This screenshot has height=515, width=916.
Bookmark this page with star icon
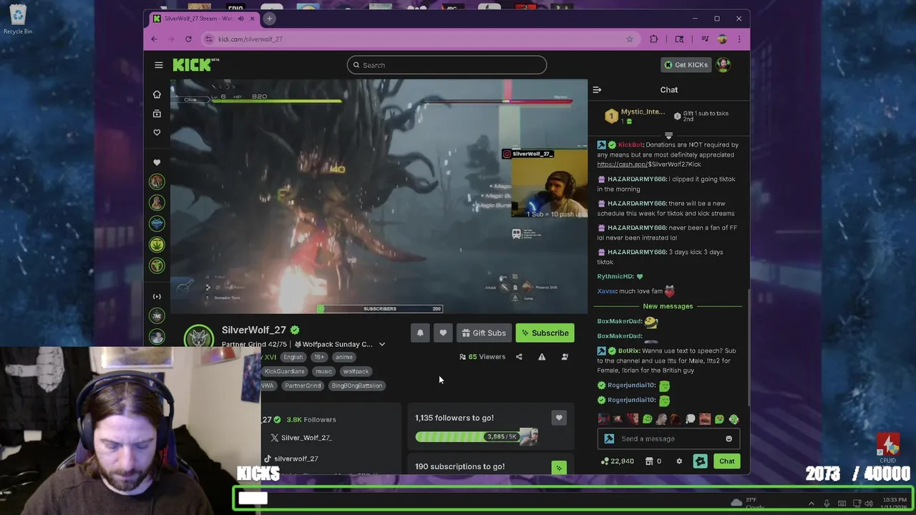tap(630, 39)
